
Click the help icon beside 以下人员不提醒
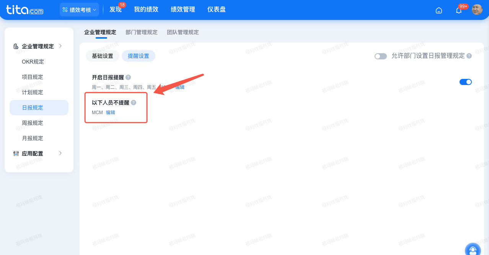click(x=133, y=102)
